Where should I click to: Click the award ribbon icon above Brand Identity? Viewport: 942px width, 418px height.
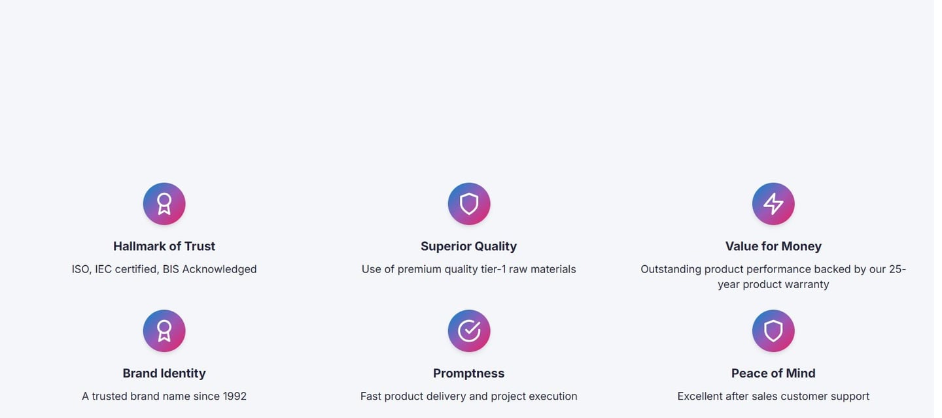pyautogui.click(x=164, y=331)
